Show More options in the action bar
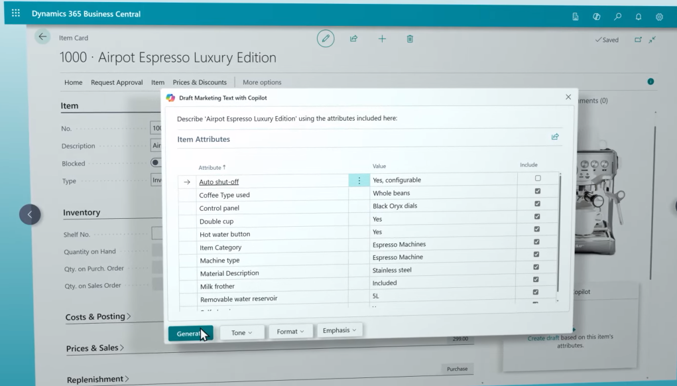Viewport: 677px width, 386px height. click(x=262, y=82)
